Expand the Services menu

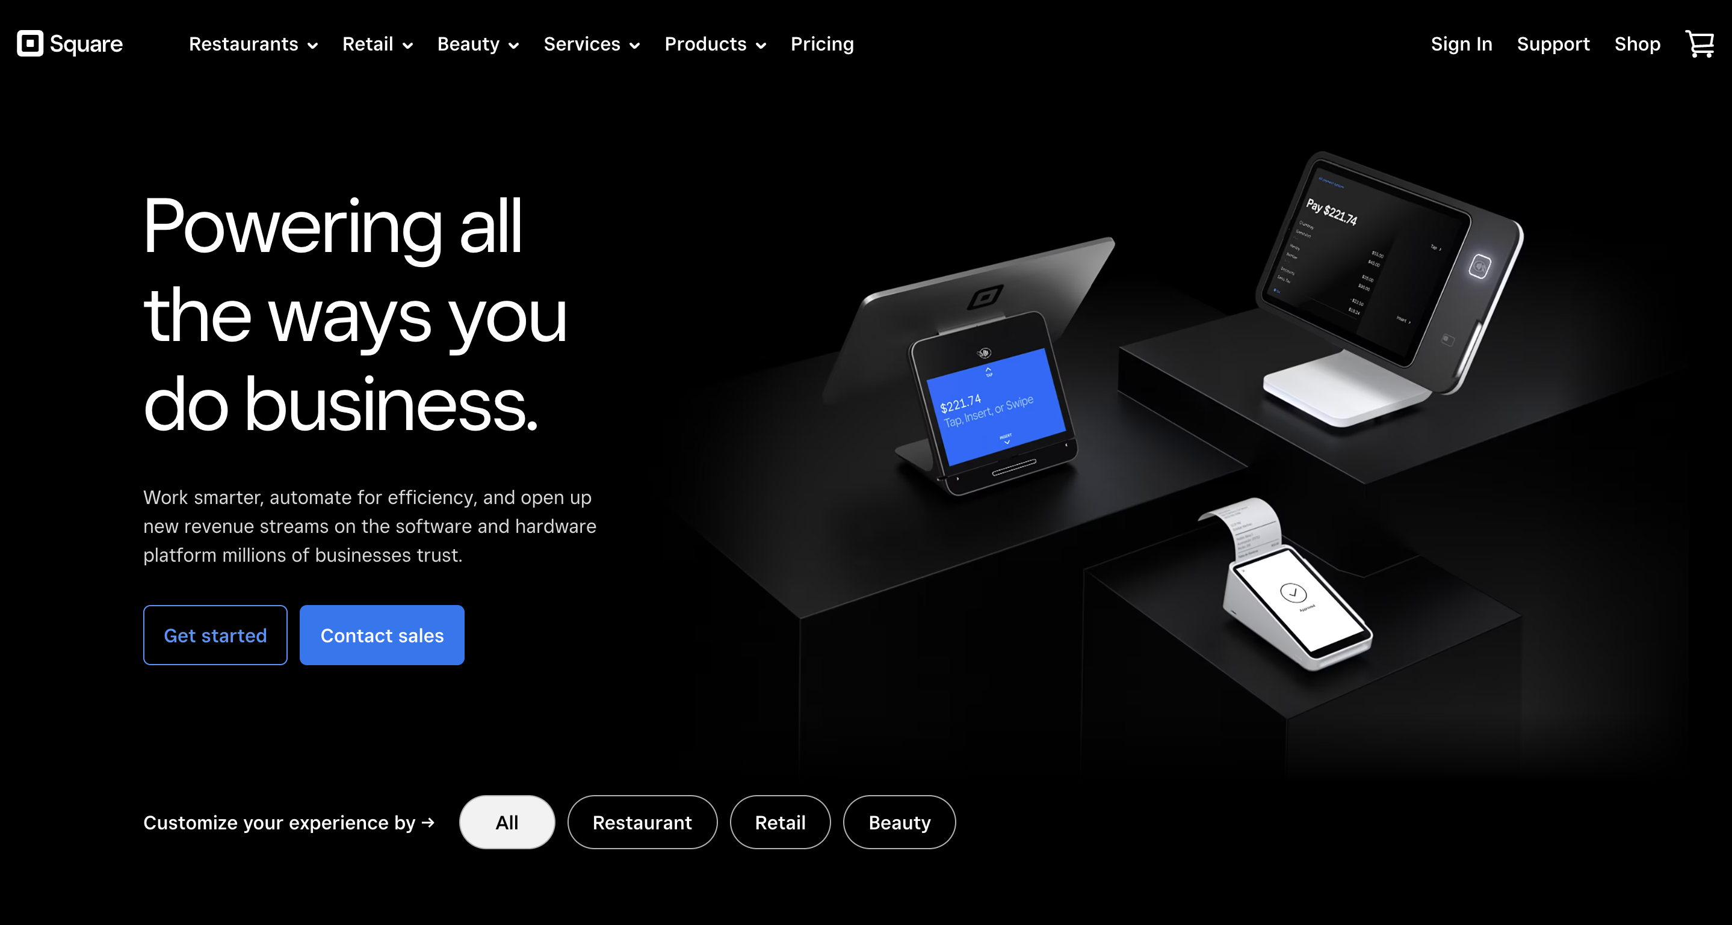[x=590, y=45]
